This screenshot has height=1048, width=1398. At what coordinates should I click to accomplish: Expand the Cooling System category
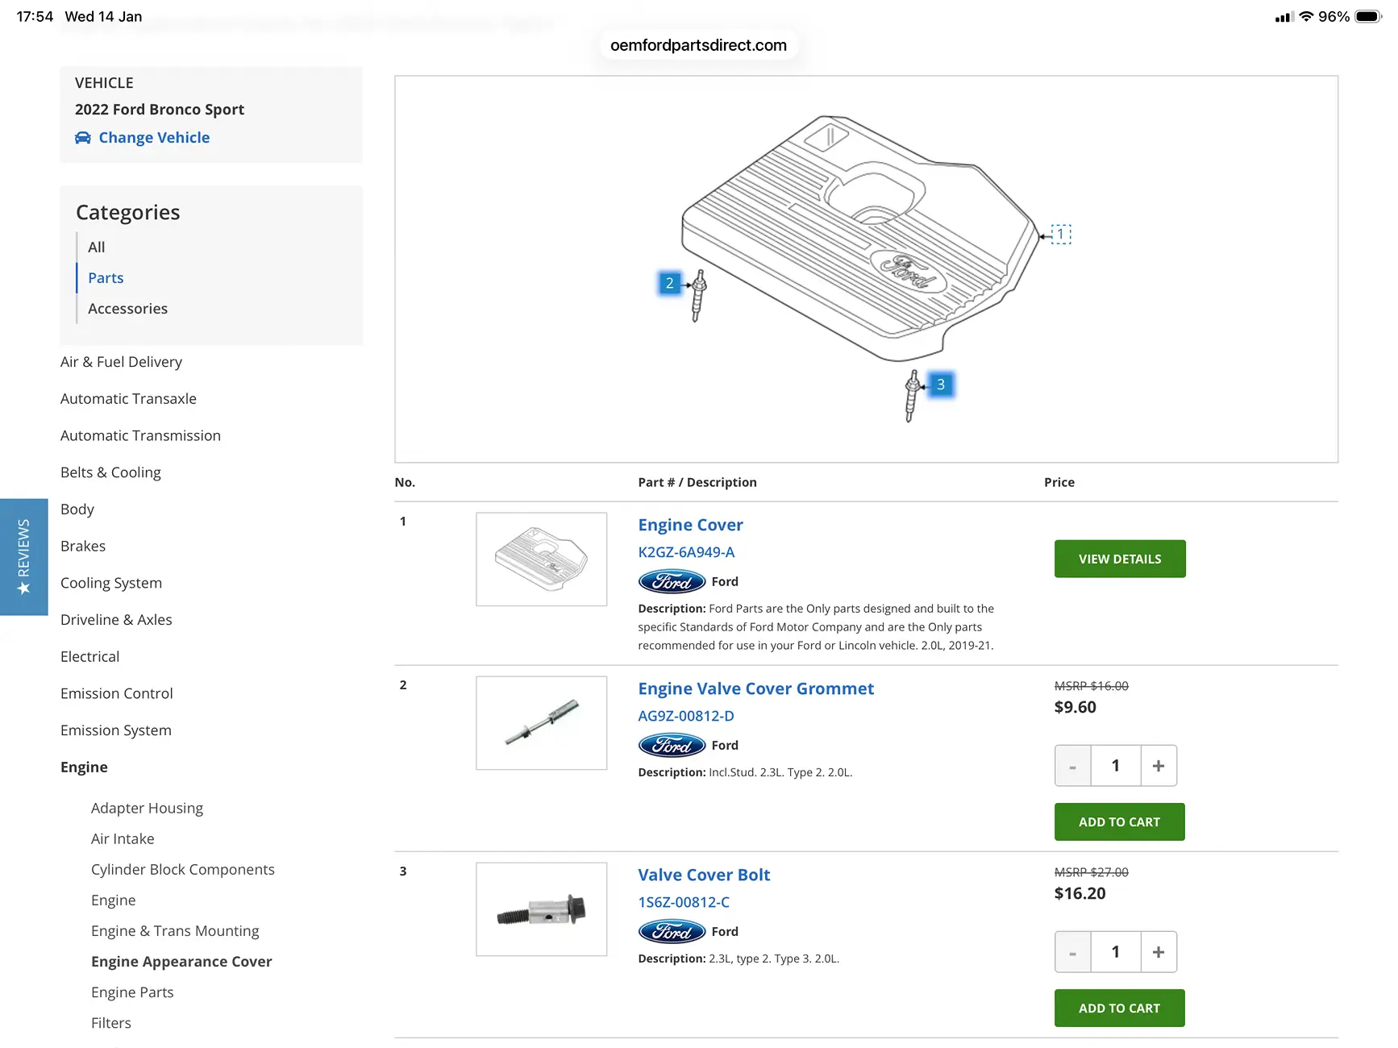point(111,583)
